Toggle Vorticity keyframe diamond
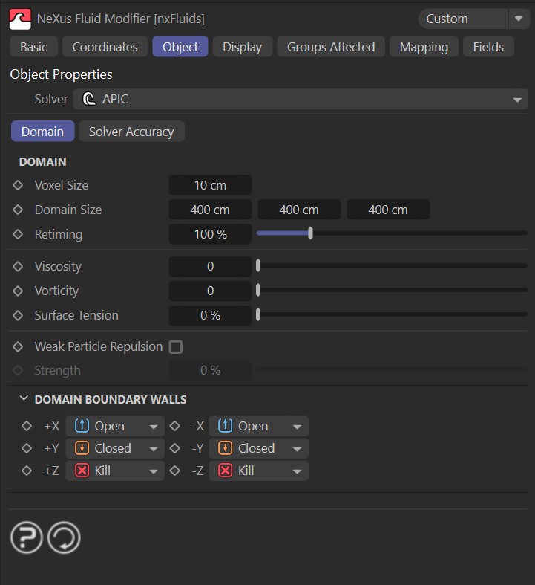This screenshot has height=585, width=535. pos(19,291)
